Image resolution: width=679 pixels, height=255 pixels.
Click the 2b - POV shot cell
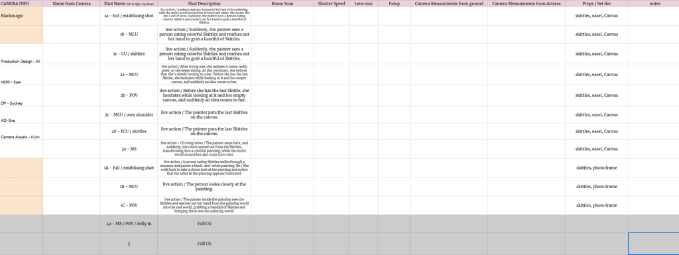click(129, 95)
